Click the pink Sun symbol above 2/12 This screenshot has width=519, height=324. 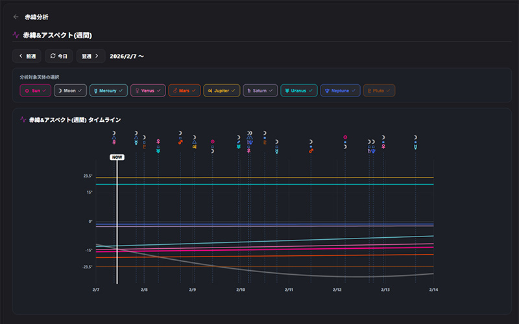point(345,137)
